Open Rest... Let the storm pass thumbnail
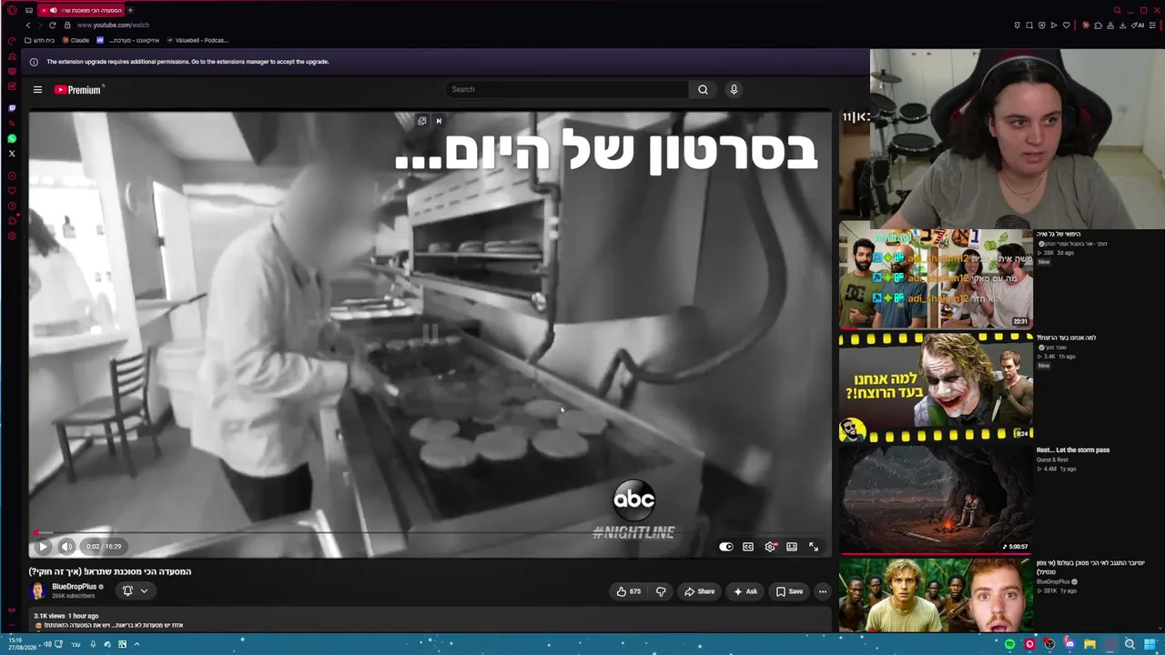 point(936,500)
